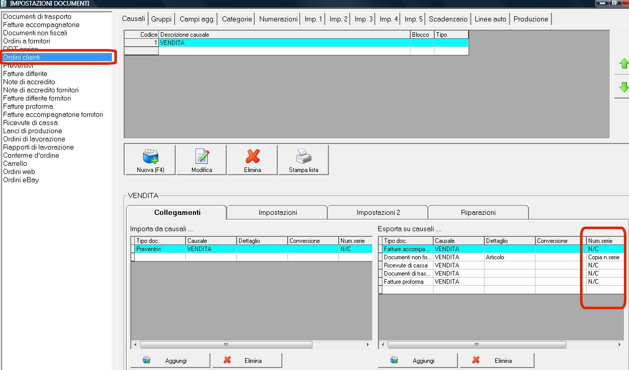
Task: Switch to Numerazioni tab
Action: tap(278, 19)
